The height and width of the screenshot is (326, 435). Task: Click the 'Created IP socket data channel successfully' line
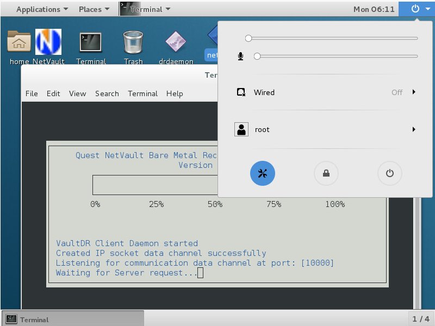coord(161,253)
